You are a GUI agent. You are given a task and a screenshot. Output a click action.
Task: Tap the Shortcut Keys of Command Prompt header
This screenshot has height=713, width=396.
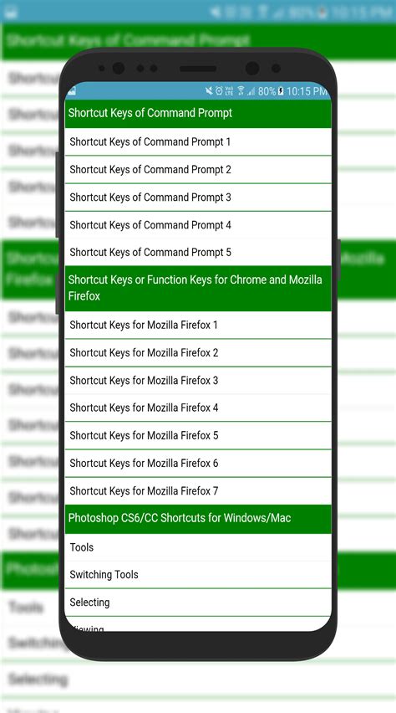click(198, 113)
